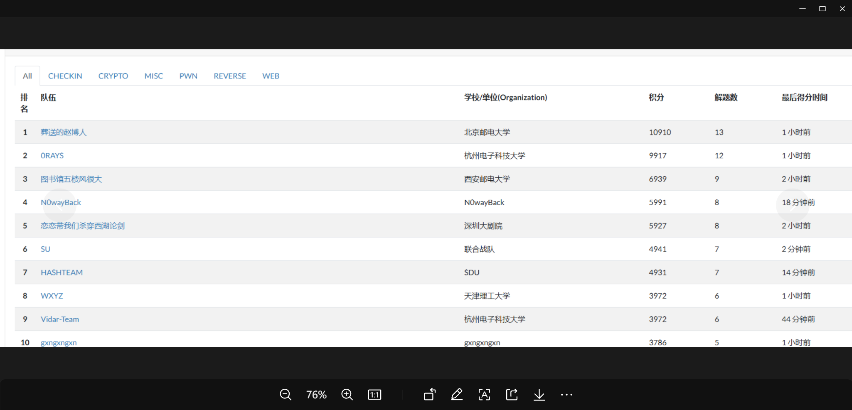Click the 76% zoom level indicator
The image size is (852, 410).
[316, 395]
